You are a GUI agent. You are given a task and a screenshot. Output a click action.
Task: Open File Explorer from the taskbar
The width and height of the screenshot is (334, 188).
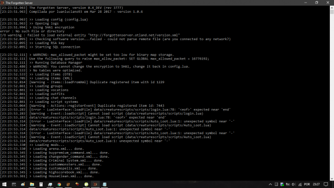[32, 184]
